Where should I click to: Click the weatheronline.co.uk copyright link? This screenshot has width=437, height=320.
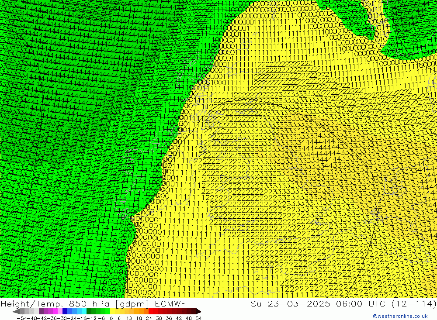point(400,316)
